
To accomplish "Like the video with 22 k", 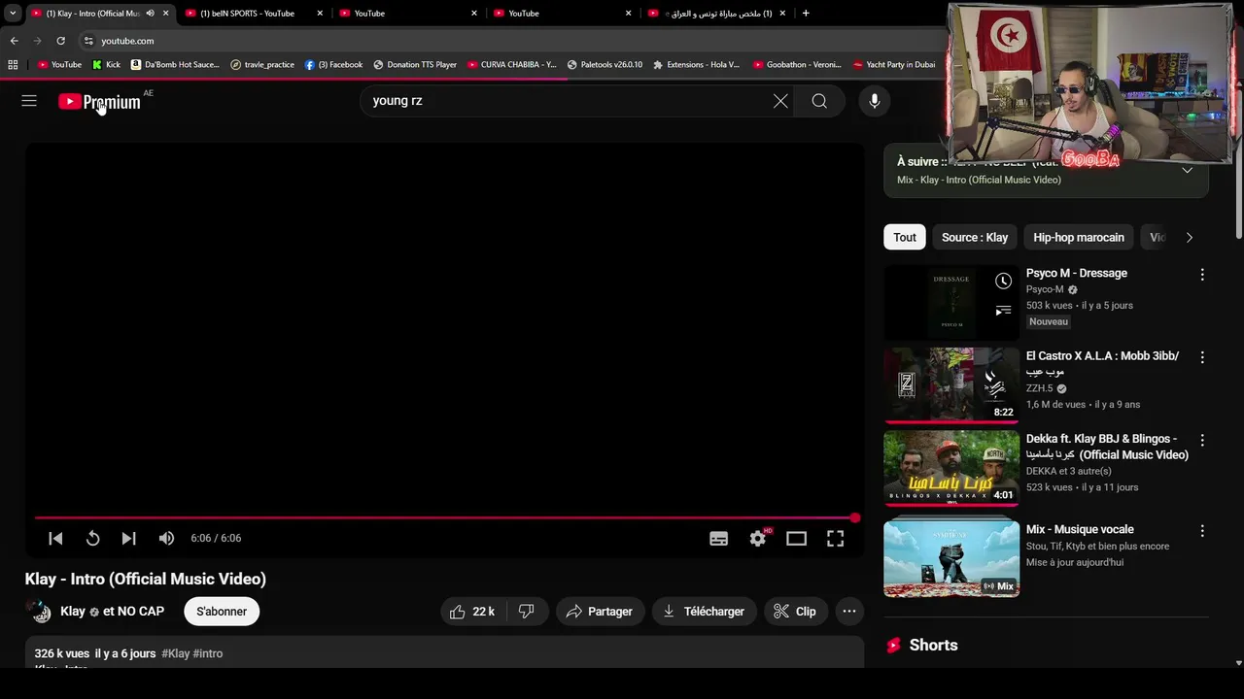I will [473, 612].
